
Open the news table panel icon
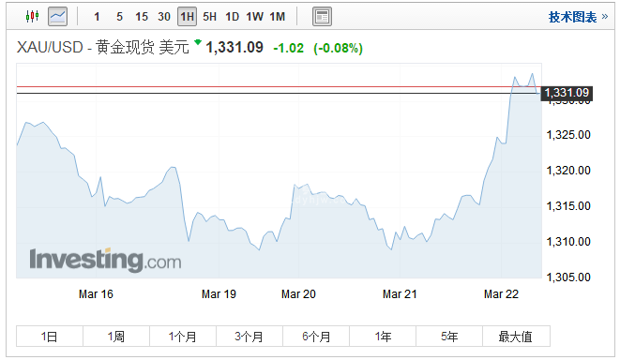[x=322, y=17]
